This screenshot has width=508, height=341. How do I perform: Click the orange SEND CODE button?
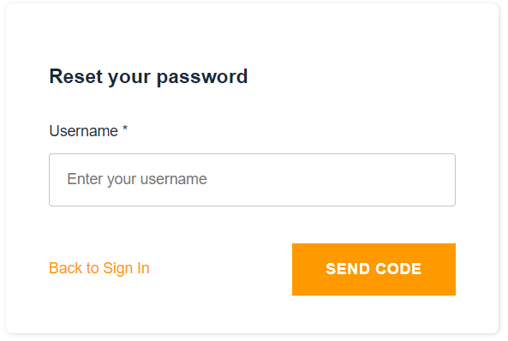tap(374, 269)
